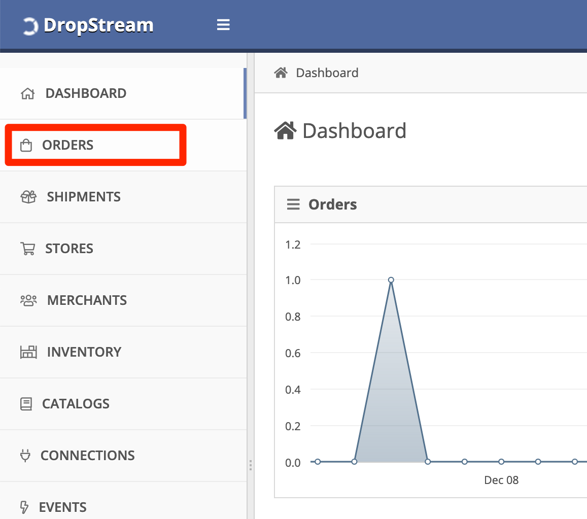The height and width of the screenshot is (519, 587).
Task: Click the Merchants people icon
Action: click(x=28, y=300)
